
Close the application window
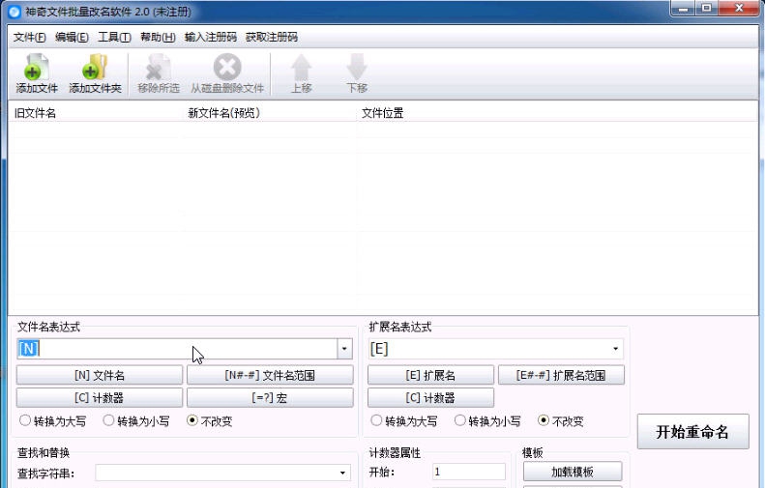pos(739,9)
